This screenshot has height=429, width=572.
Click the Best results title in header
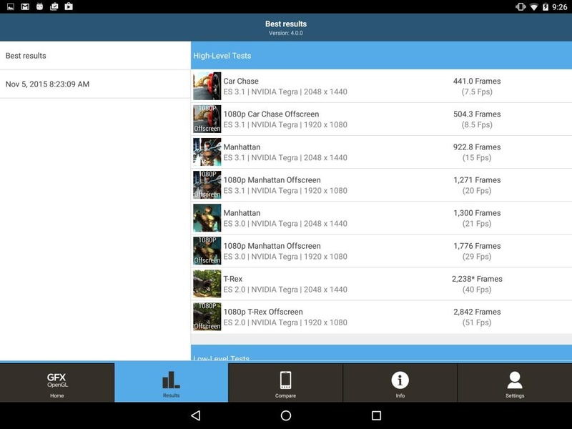pyautogui.click(x=286, y=24)
